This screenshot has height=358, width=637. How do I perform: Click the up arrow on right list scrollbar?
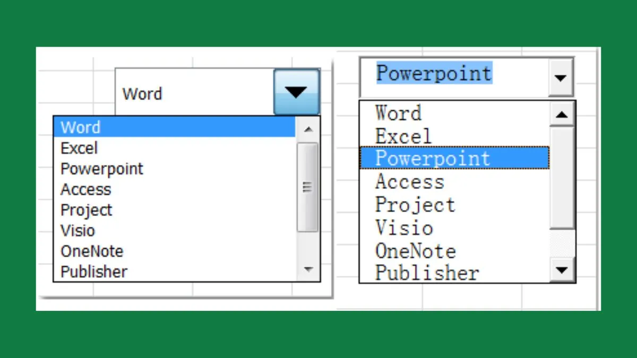[x=562, y=115]
